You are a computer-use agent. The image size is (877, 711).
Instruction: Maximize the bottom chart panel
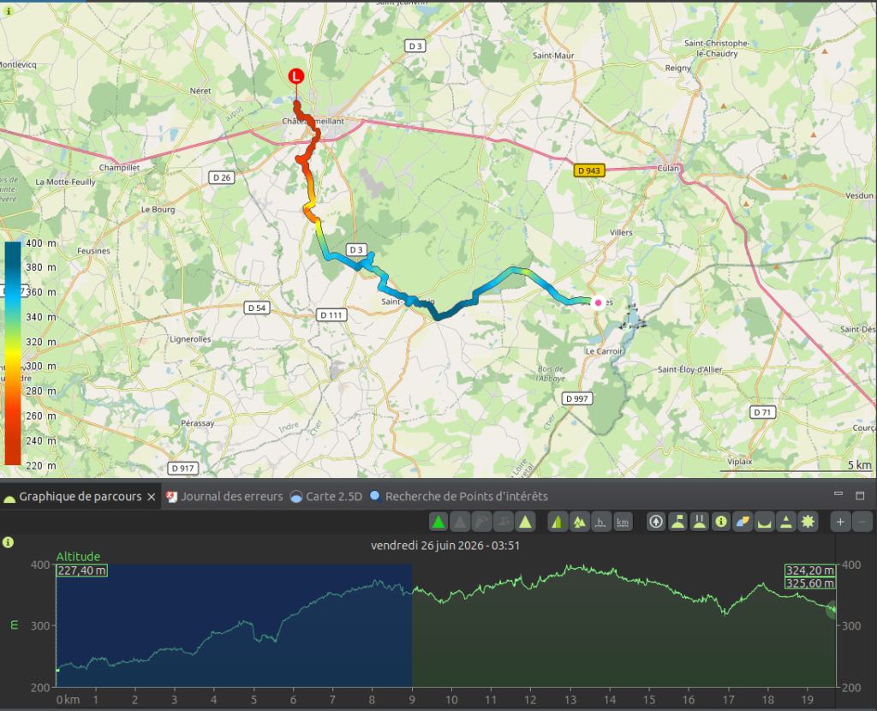click(860, 495)
